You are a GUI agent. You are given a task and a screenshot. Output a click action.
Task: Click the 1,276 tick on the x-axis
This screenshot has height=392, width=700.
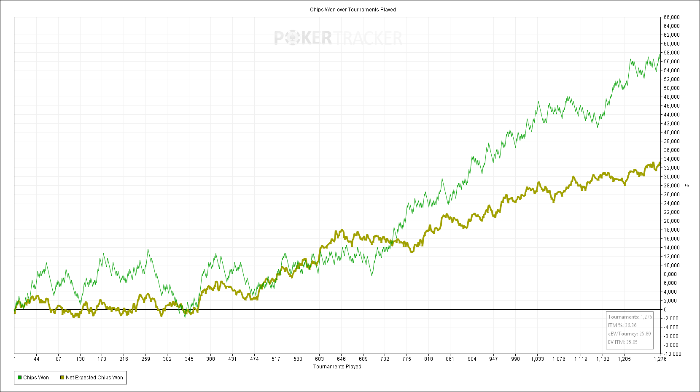tap(660, 359)
